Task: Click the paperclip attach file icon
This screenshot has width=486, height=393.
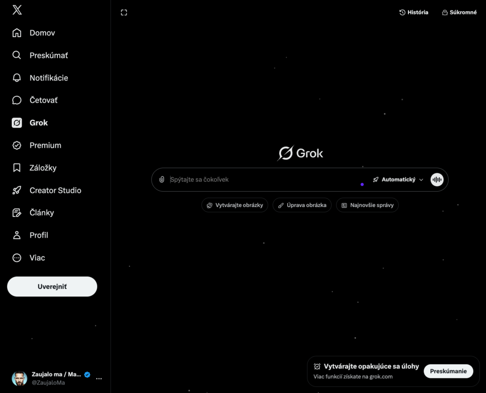Action: pyautogui.click(x=162, y=180)
